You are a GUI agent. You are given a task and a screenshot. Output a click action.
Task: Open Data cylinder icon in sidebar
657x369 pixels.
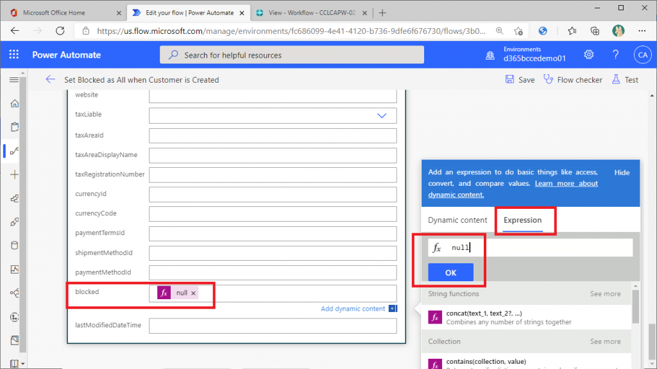tap(15, 245)
